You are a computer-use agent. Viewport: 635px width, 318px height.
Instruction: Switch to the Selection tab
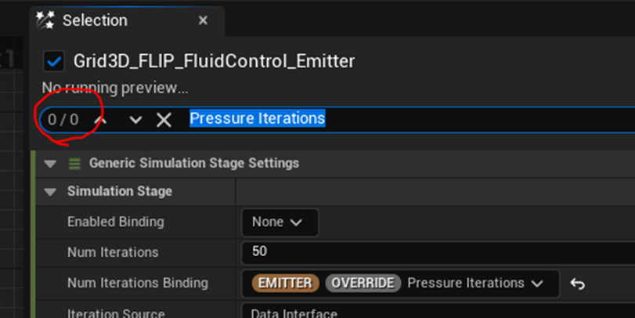pyautogui.click(x=95, y=20)
